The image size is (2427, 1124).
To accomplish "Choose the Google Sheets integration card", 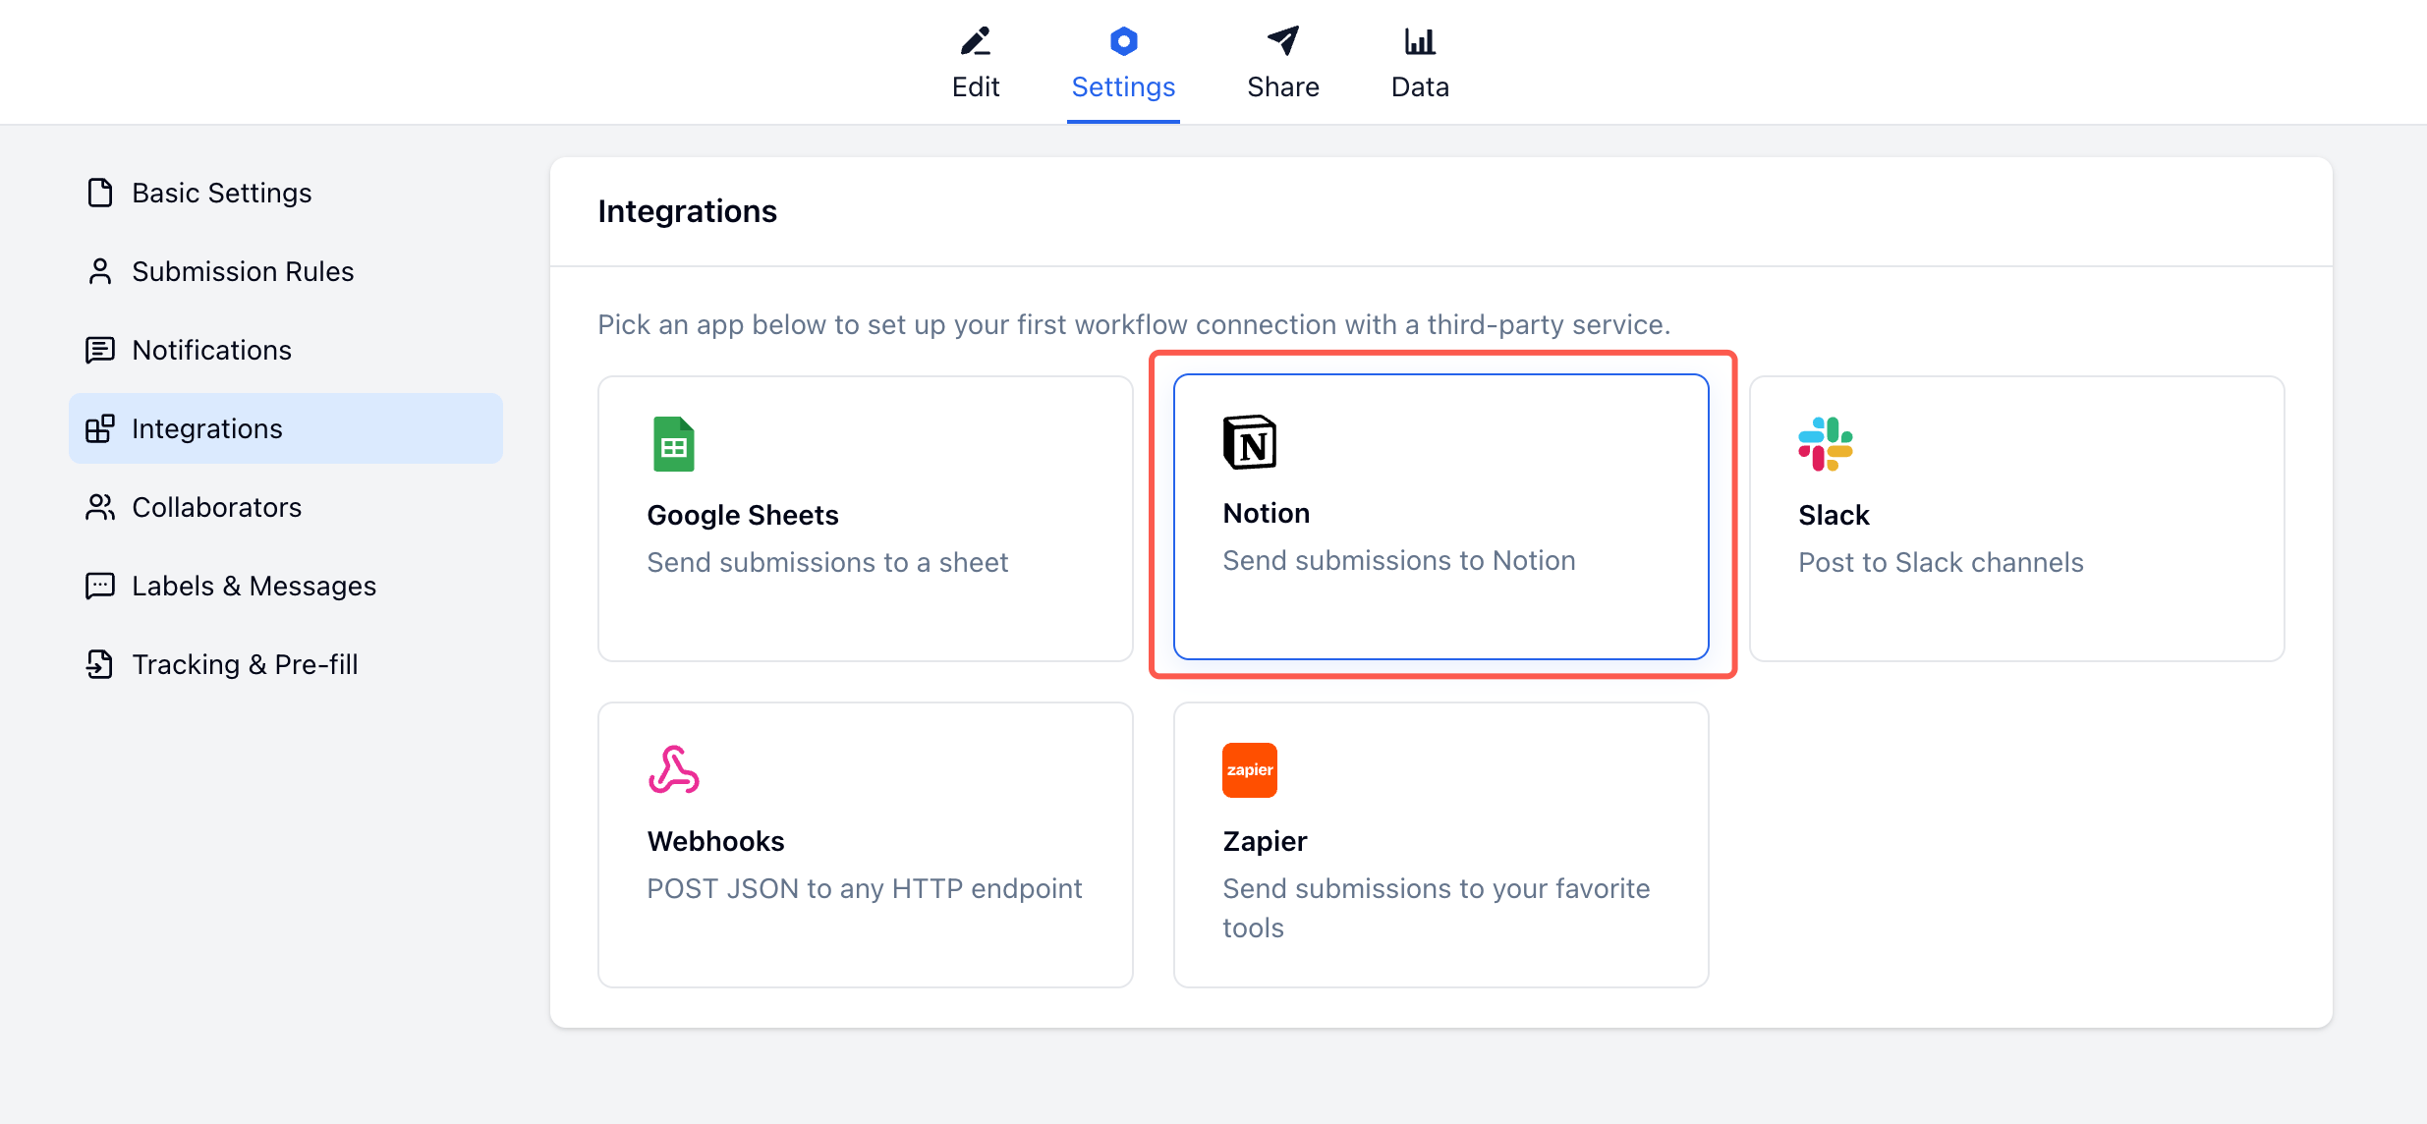I will (866, 519).
